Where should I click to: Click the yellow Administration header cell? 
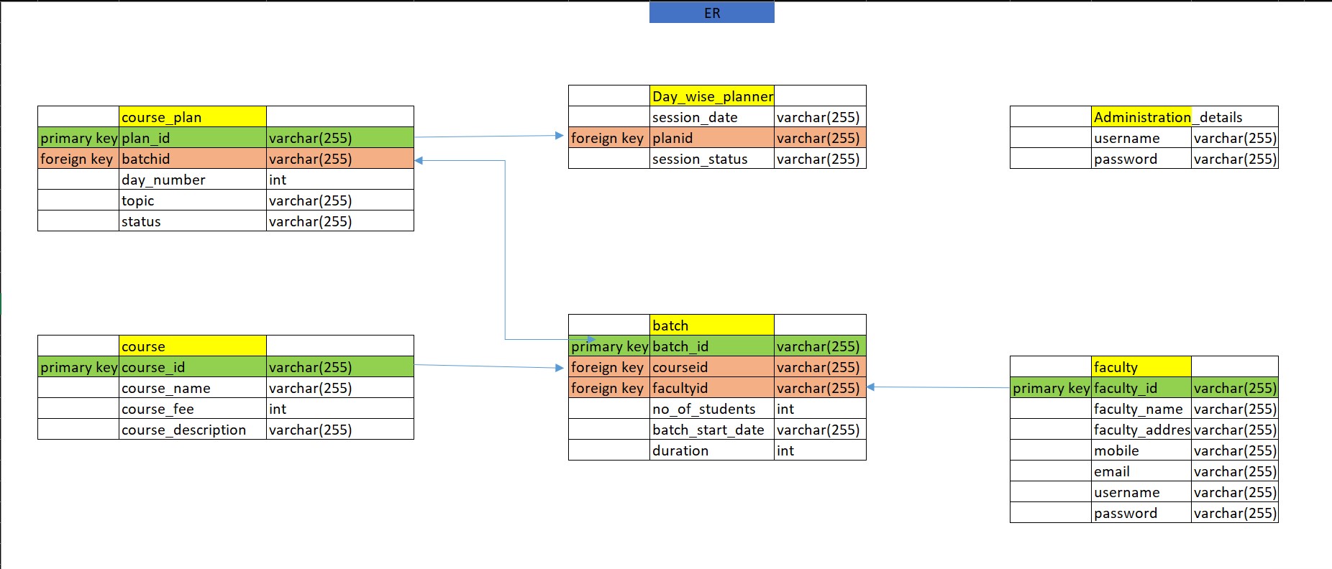(x=1141, y=117)
